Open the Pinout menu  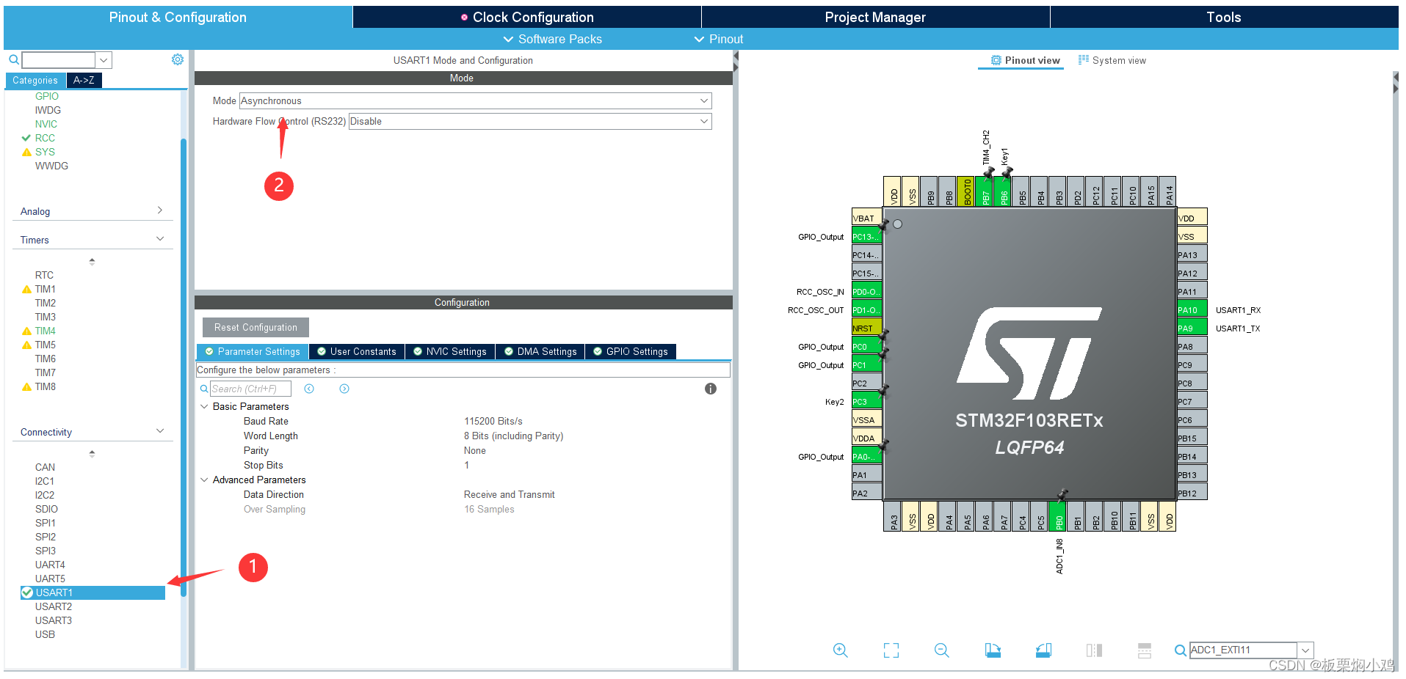coord(719,39)
